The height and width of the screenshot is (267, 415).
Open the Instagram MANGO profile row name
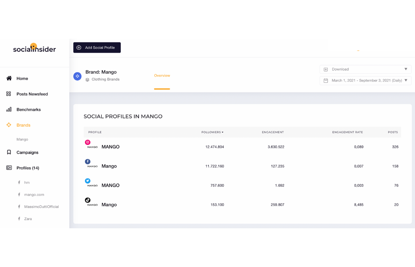coord(110,147)
